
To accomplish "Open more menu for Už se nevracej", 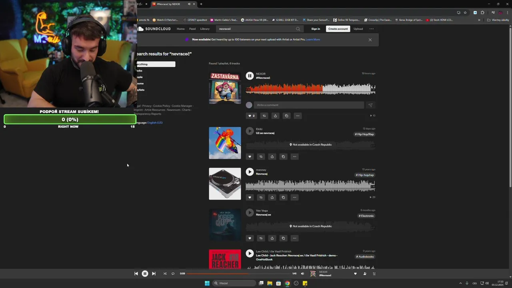I will tap(294, 157).
